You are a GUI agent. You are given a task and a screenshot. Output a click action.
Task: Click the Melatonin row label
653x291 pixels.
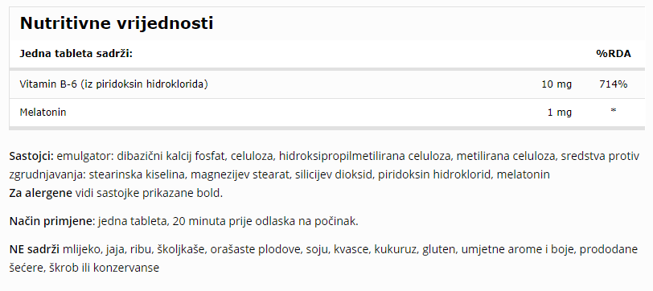pos(43,113)
